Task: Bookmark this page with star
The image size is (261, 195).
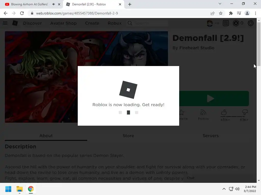Action: point(221,13)
